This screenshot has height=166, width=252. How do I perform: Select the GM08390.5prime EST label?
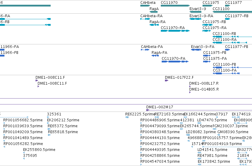tap(233, 132)
